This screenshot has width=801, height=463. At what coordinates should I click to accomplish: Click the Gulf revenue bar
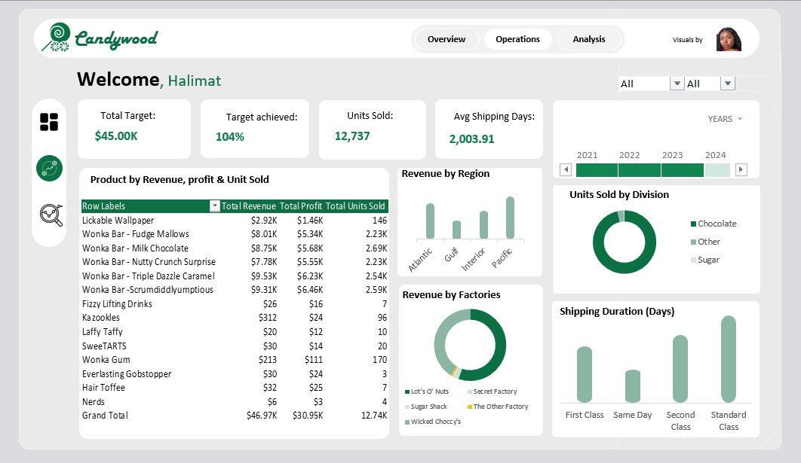[x=457, y=230]
